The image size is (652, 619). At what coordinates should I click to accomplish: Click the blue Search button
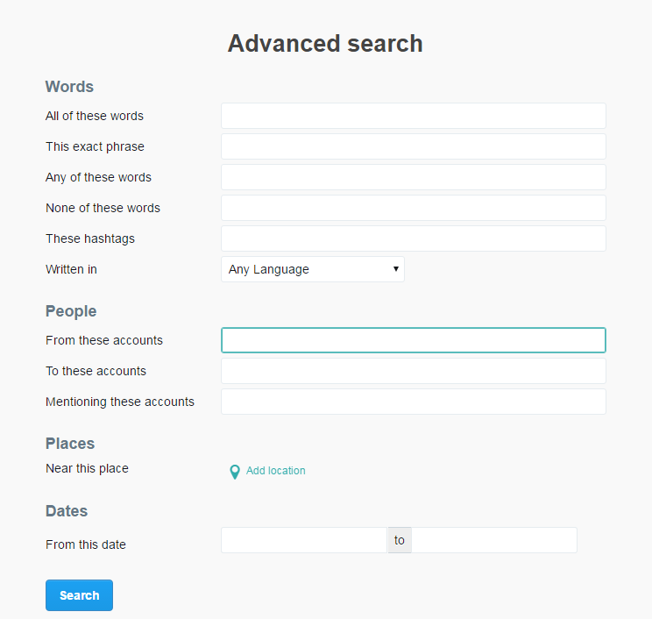(79, 595)
